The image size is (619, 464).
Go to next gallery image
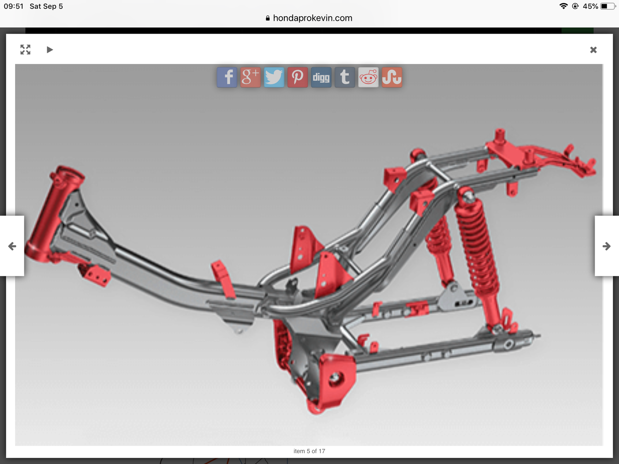tap(607, 246)
